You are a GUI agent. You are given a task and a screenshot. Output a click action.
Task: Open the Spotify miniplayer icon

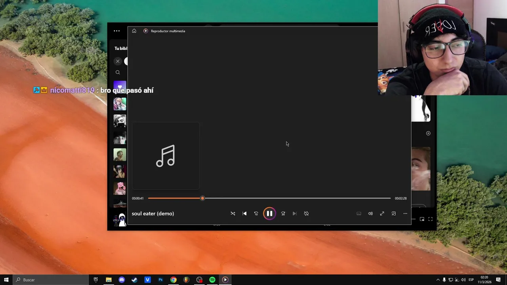point(422,219)
